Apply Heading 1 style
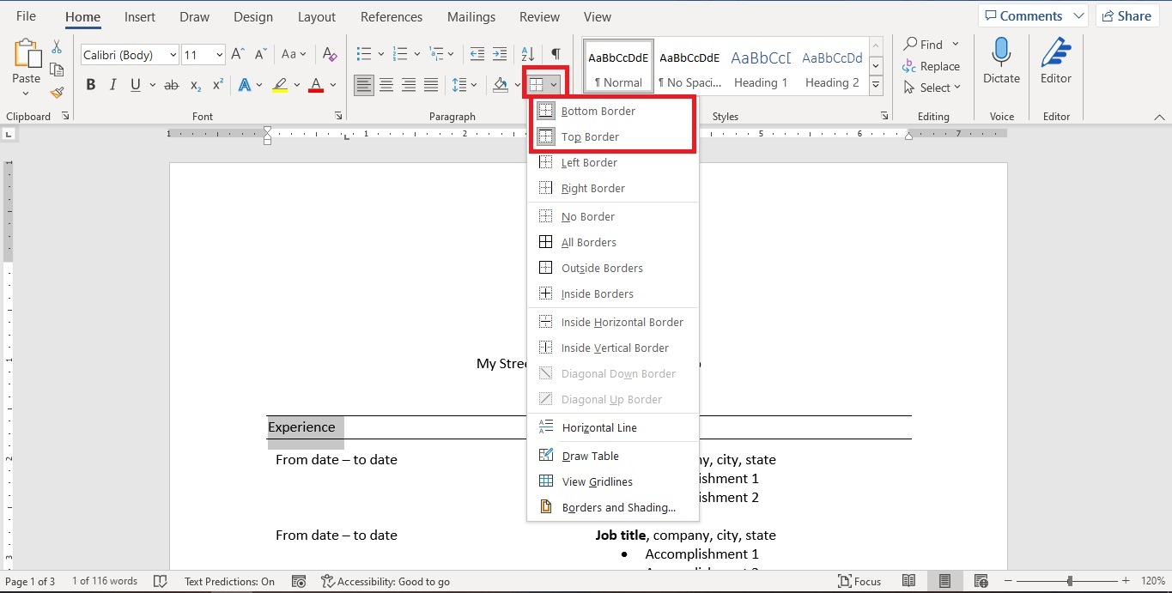This screenshot has width=1172, height=593. click(x=761, y=67)
